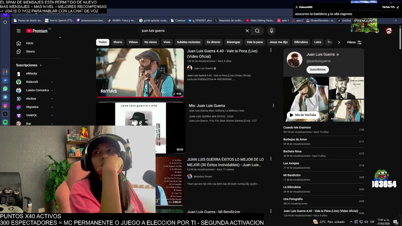
Task: Collapse the sidebar with the small arrow
Action: click(60, 38)
